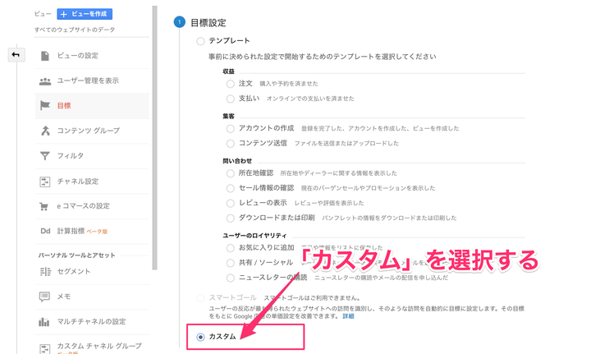Select the 目標 flag icon
Viewport: 591px width, 354px height.
click(x=44, y=105)
